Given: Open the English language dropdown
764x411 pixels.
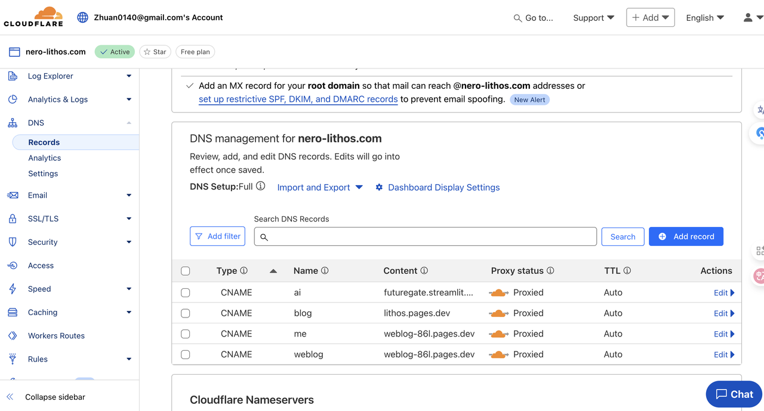Looking at the screenshot, I should pyautogui.click(x=705, y=18).
